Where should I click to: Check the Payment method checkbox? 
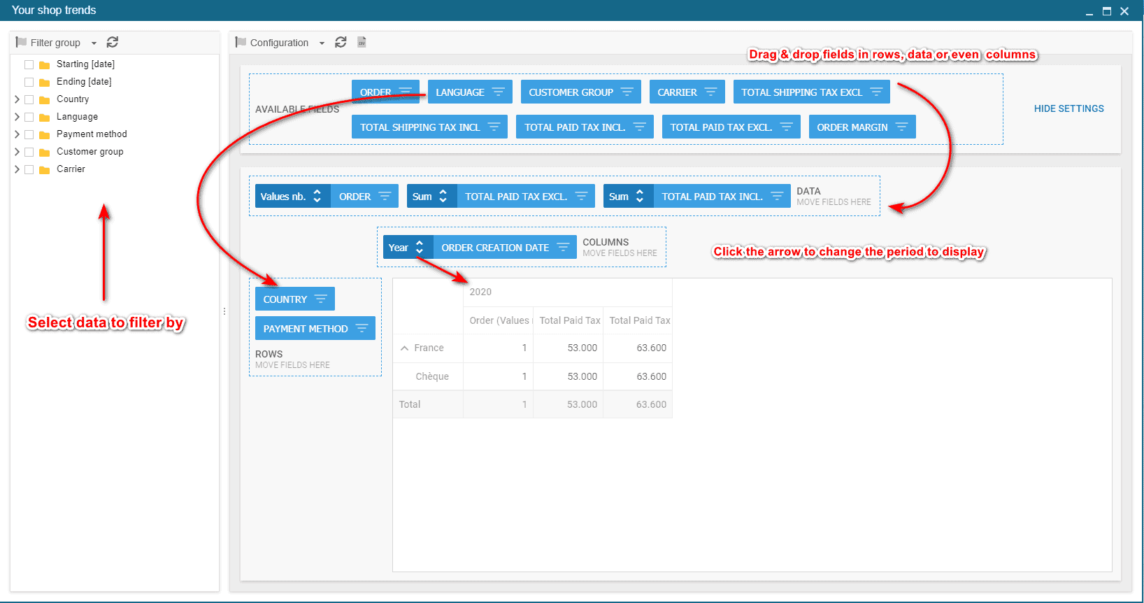pyautogui.click(x=29, y=134)
